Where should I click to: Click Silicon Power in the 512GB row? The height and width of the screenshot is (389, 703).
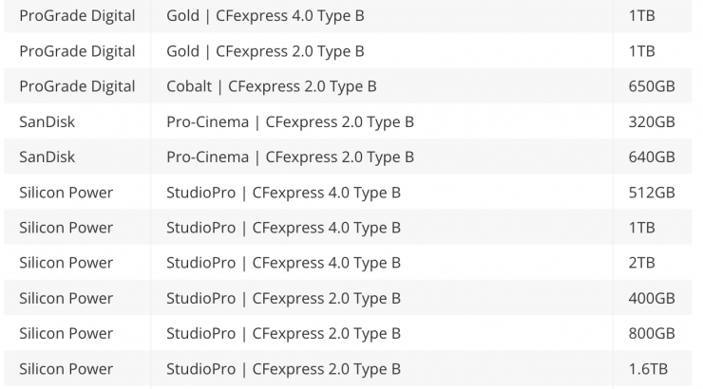(x=66, y=193)
